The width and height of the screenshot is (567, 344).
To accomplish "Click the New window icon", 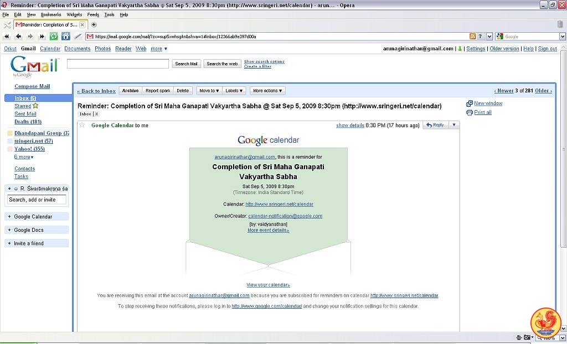I will 470,103.
